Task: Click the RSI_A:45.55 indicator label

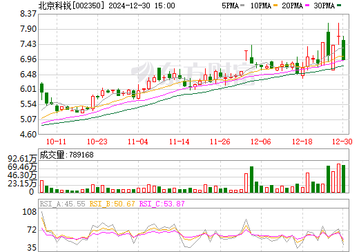Action: pyautogui.click(x=63, y=204)
